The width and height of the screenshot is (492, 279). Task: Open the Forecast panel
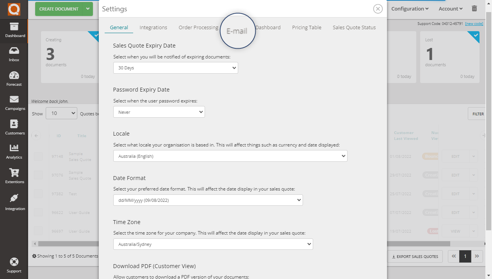[14, 76]
